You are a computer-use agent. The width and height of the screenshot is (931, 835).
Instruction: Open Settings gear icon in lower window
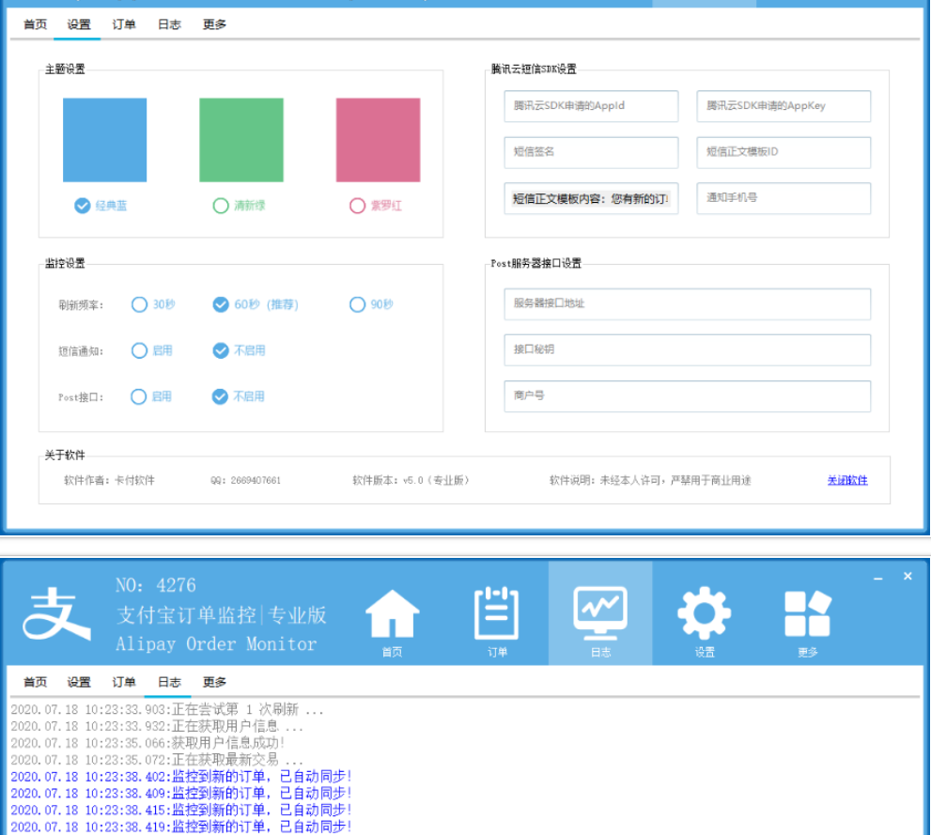pos(705,620)
